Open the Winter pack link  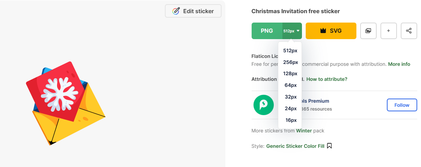click(304, 131)
